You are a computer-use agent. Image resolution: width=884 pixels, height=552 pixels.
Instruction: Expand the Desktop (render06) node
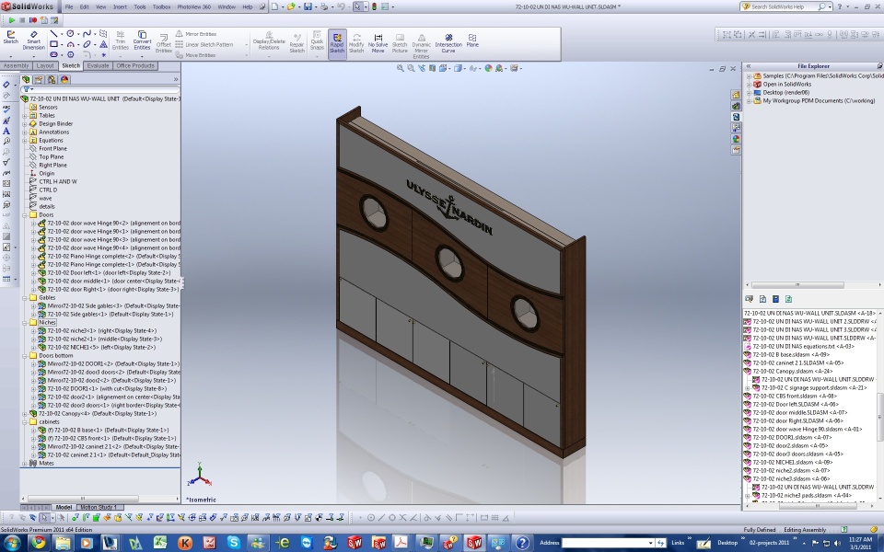point(750,93)
